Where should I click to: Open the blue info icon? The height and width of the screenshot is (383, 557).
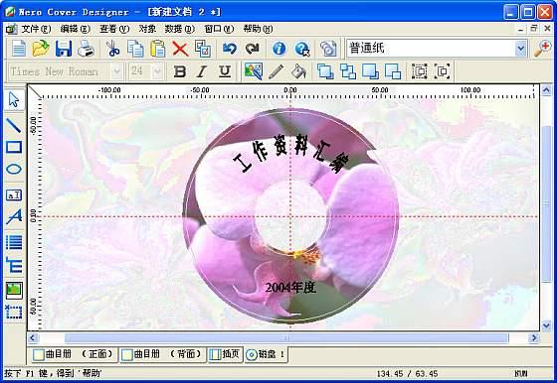click(x=278, y=49)
